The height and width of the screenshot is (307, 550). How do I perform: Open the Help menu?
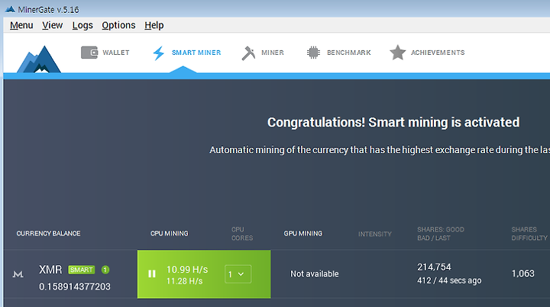[154, 25]
